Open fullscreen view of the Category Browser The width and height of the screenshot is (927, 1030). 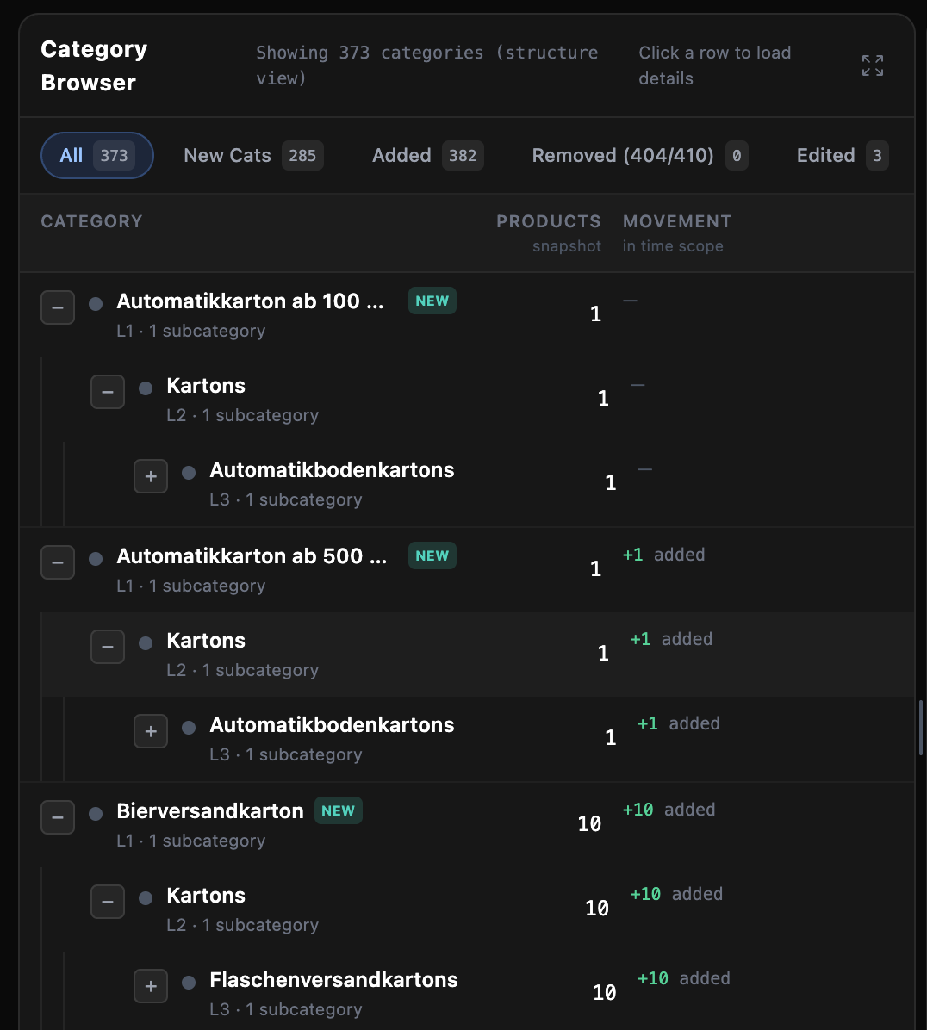pyautogui.click(x=872, y=65)
